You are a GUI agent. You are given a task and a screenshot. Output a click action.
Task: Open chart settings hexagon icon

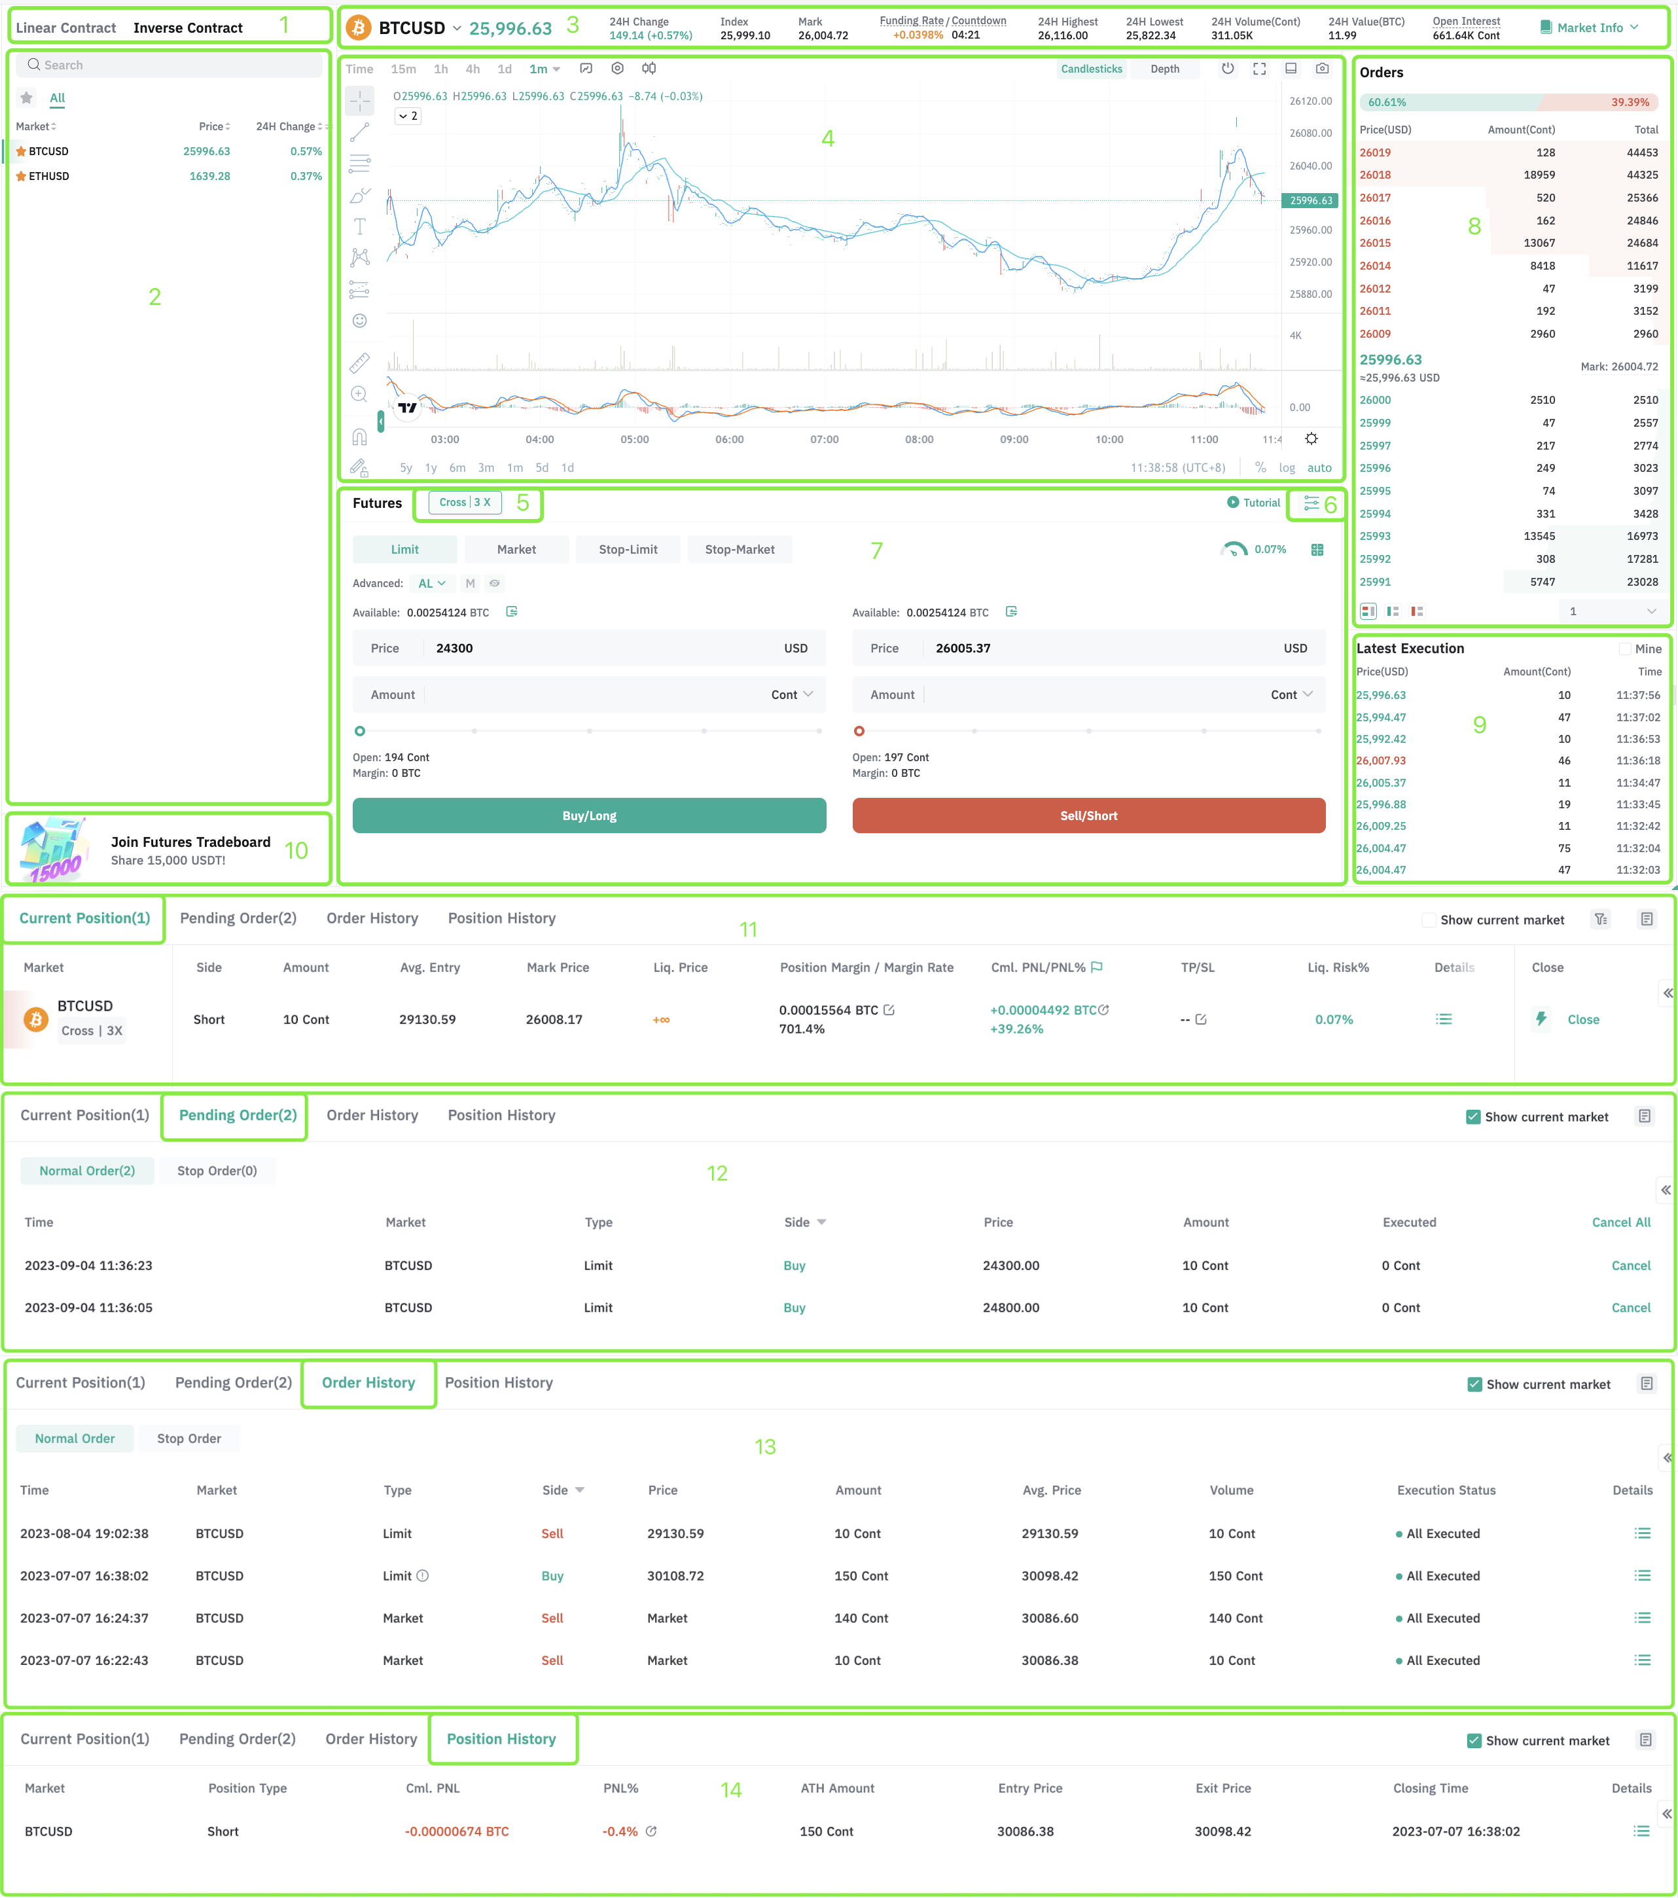point(618,69)
